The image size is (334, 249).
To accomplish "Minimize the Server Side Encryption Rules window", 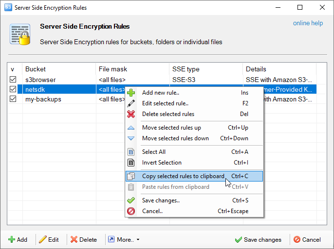I will (x=278, y=7).
